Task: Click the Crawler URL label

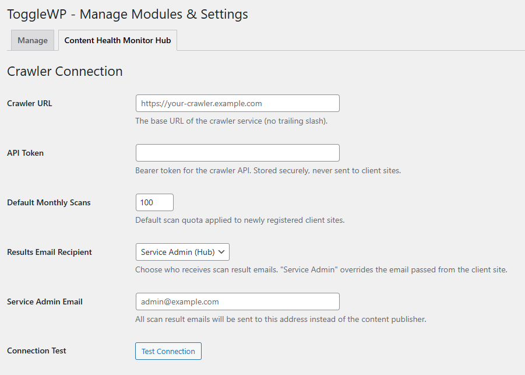Action: tap(30, 104)
